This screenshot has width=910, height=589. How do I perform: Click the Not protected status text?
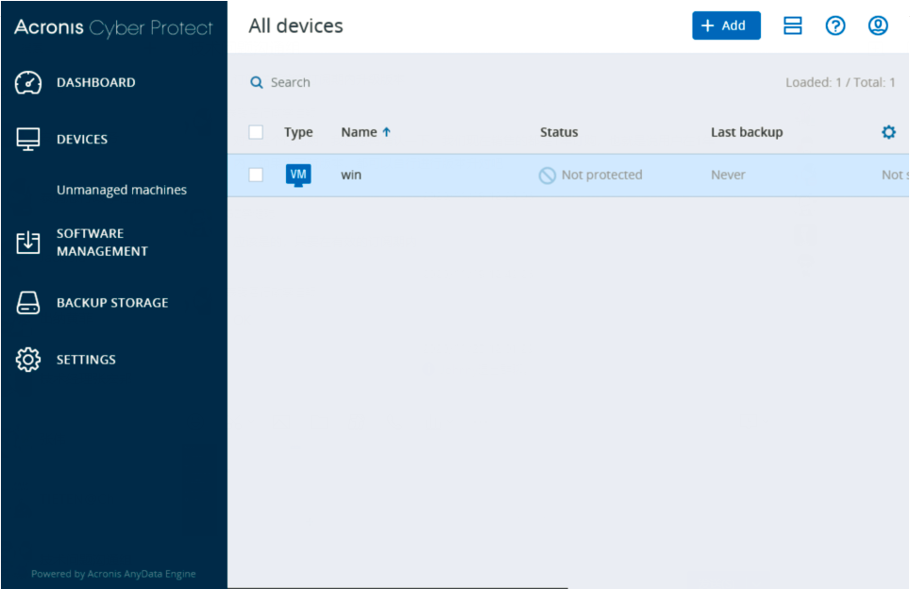pos(602,176)
